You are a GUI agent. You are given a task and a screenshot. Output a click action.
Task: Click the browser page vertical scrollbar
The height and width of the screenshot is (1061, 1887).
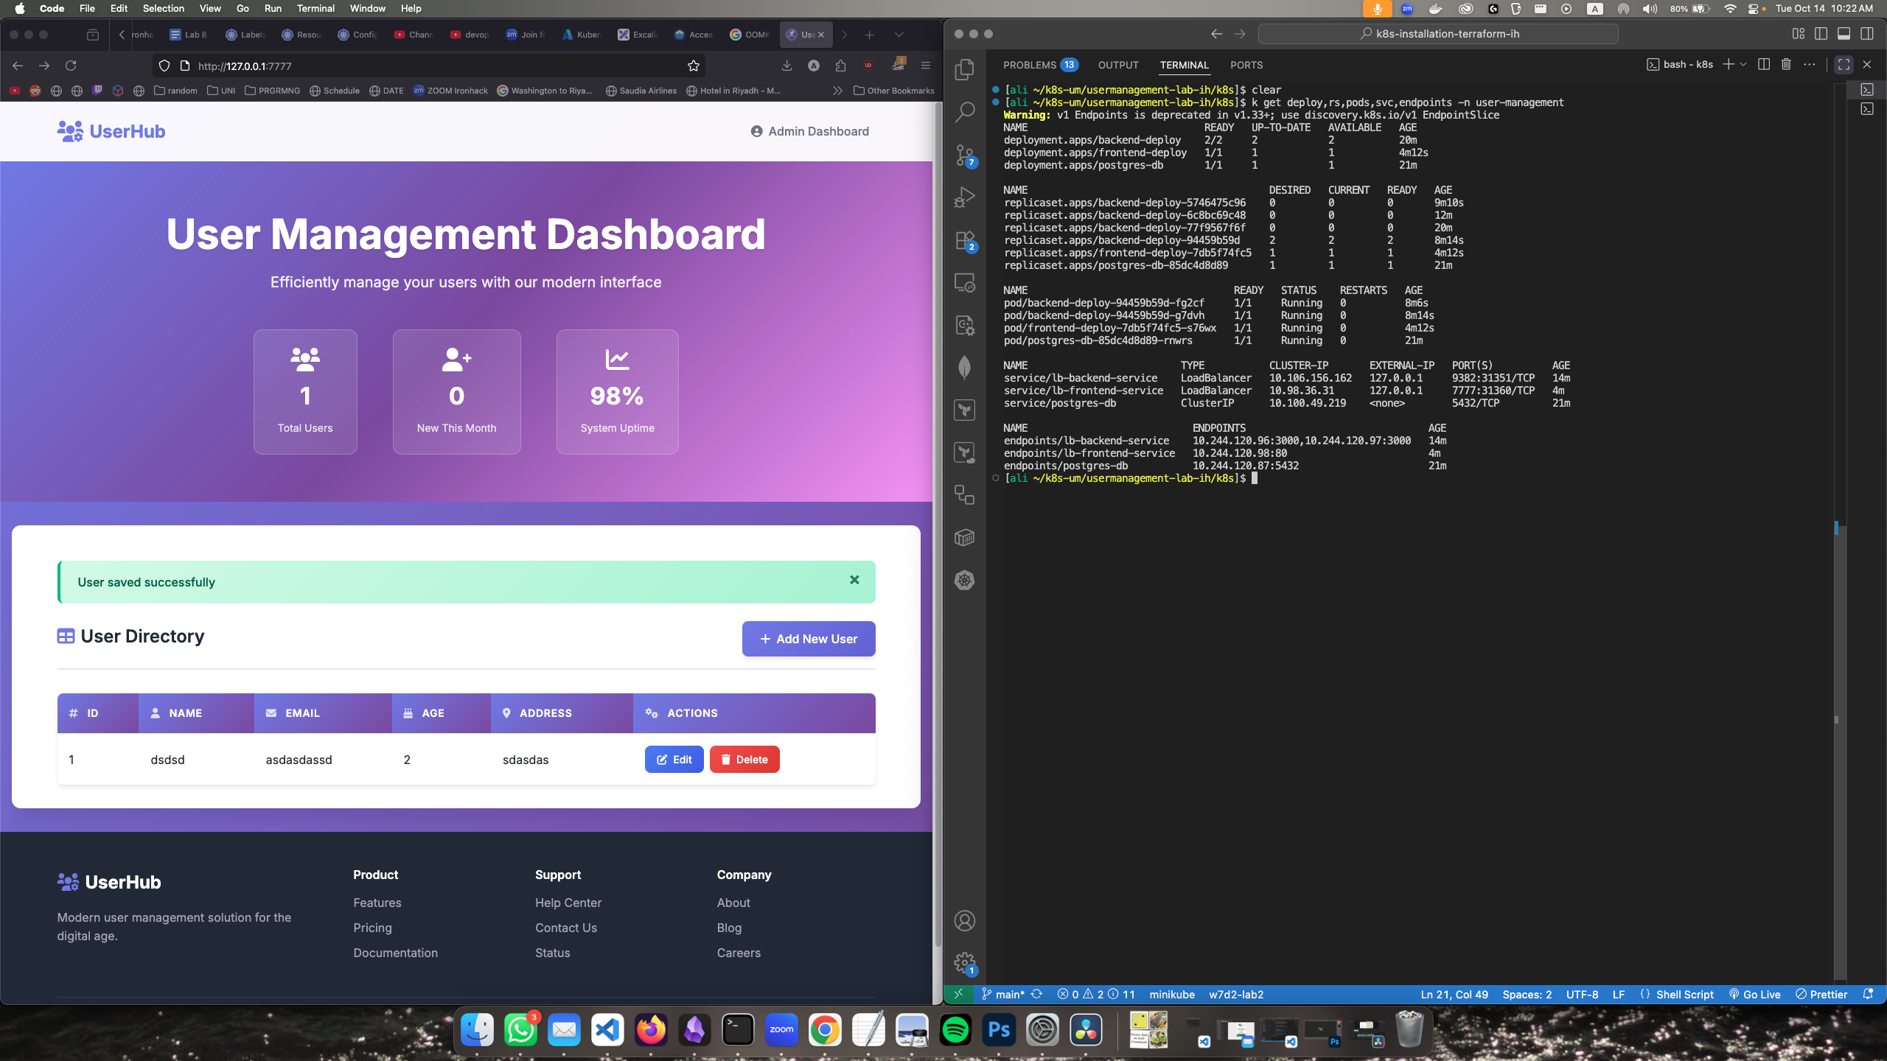pyautogui.click(x=938, y=516)
